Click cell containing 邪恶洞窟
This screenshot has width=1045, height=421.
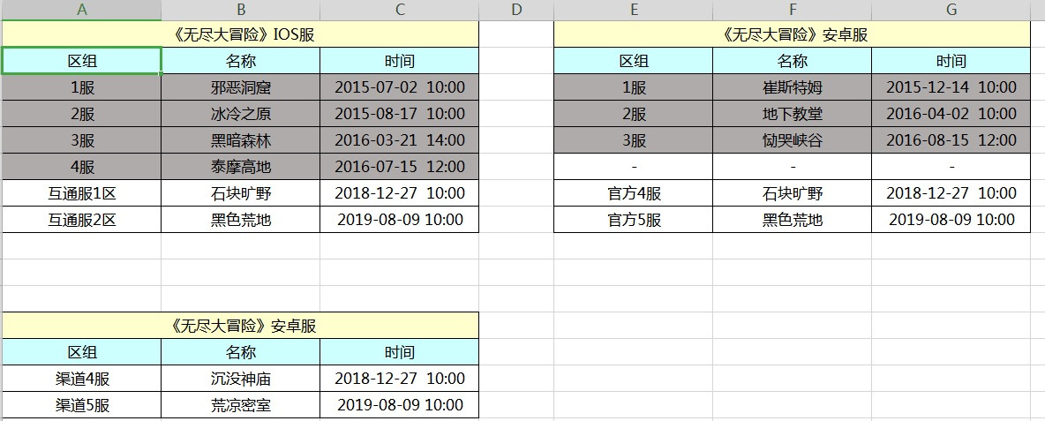pyautogui.click(x=241, y=87)
